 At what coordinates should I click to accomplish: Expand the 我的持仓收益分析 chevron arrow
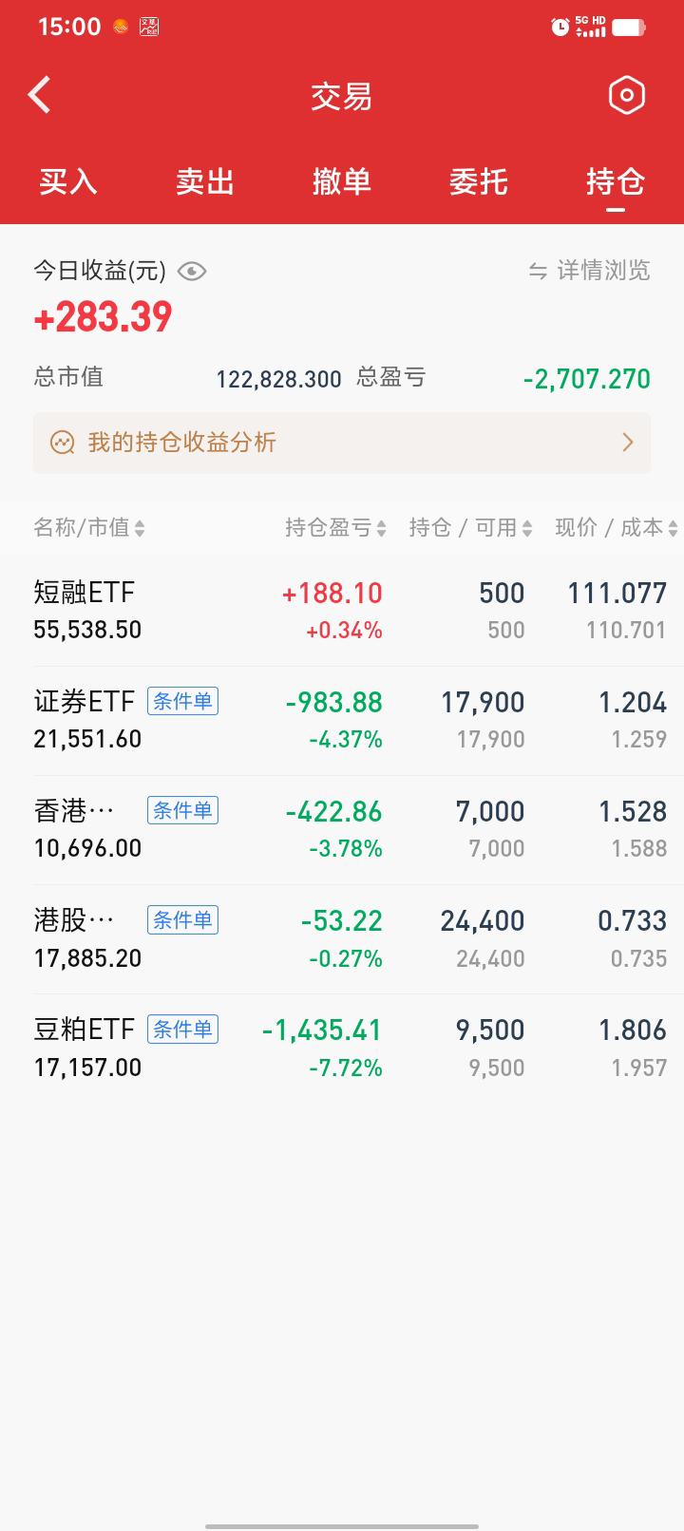coord(627,443)
